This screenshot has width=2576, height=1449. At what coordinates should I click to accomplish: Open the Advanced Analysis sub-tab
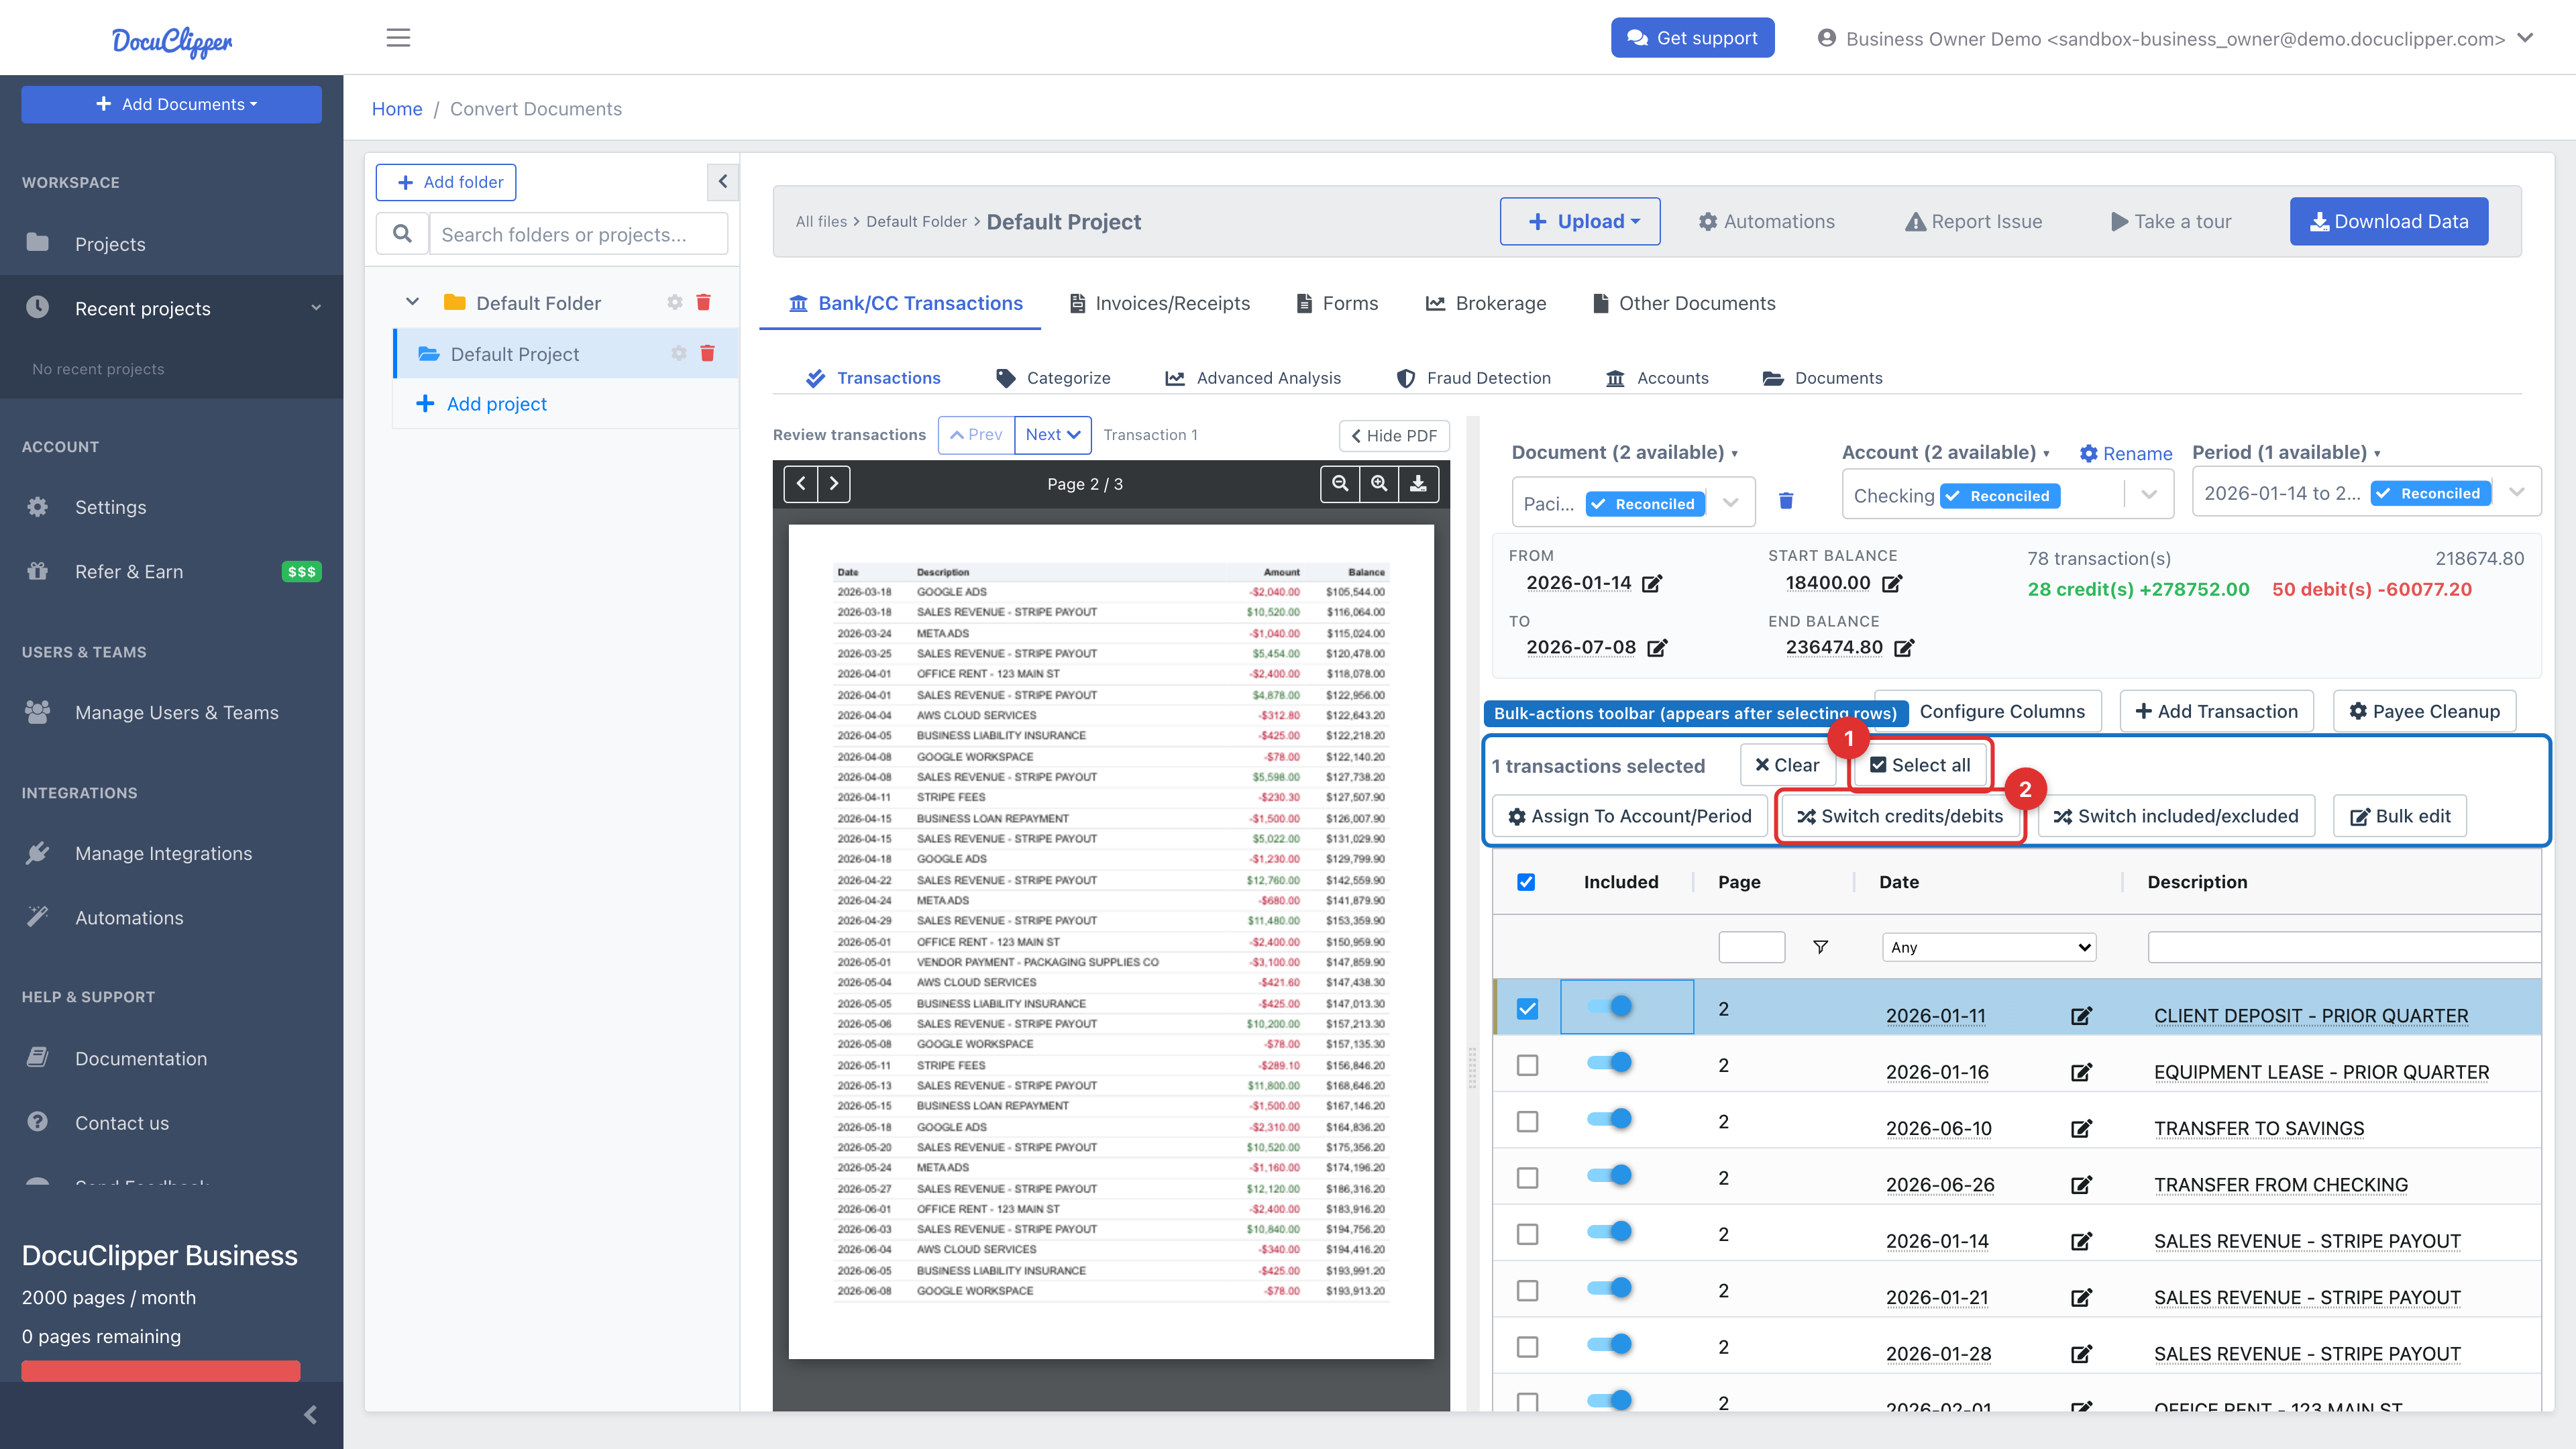[x=1253, y=378]
